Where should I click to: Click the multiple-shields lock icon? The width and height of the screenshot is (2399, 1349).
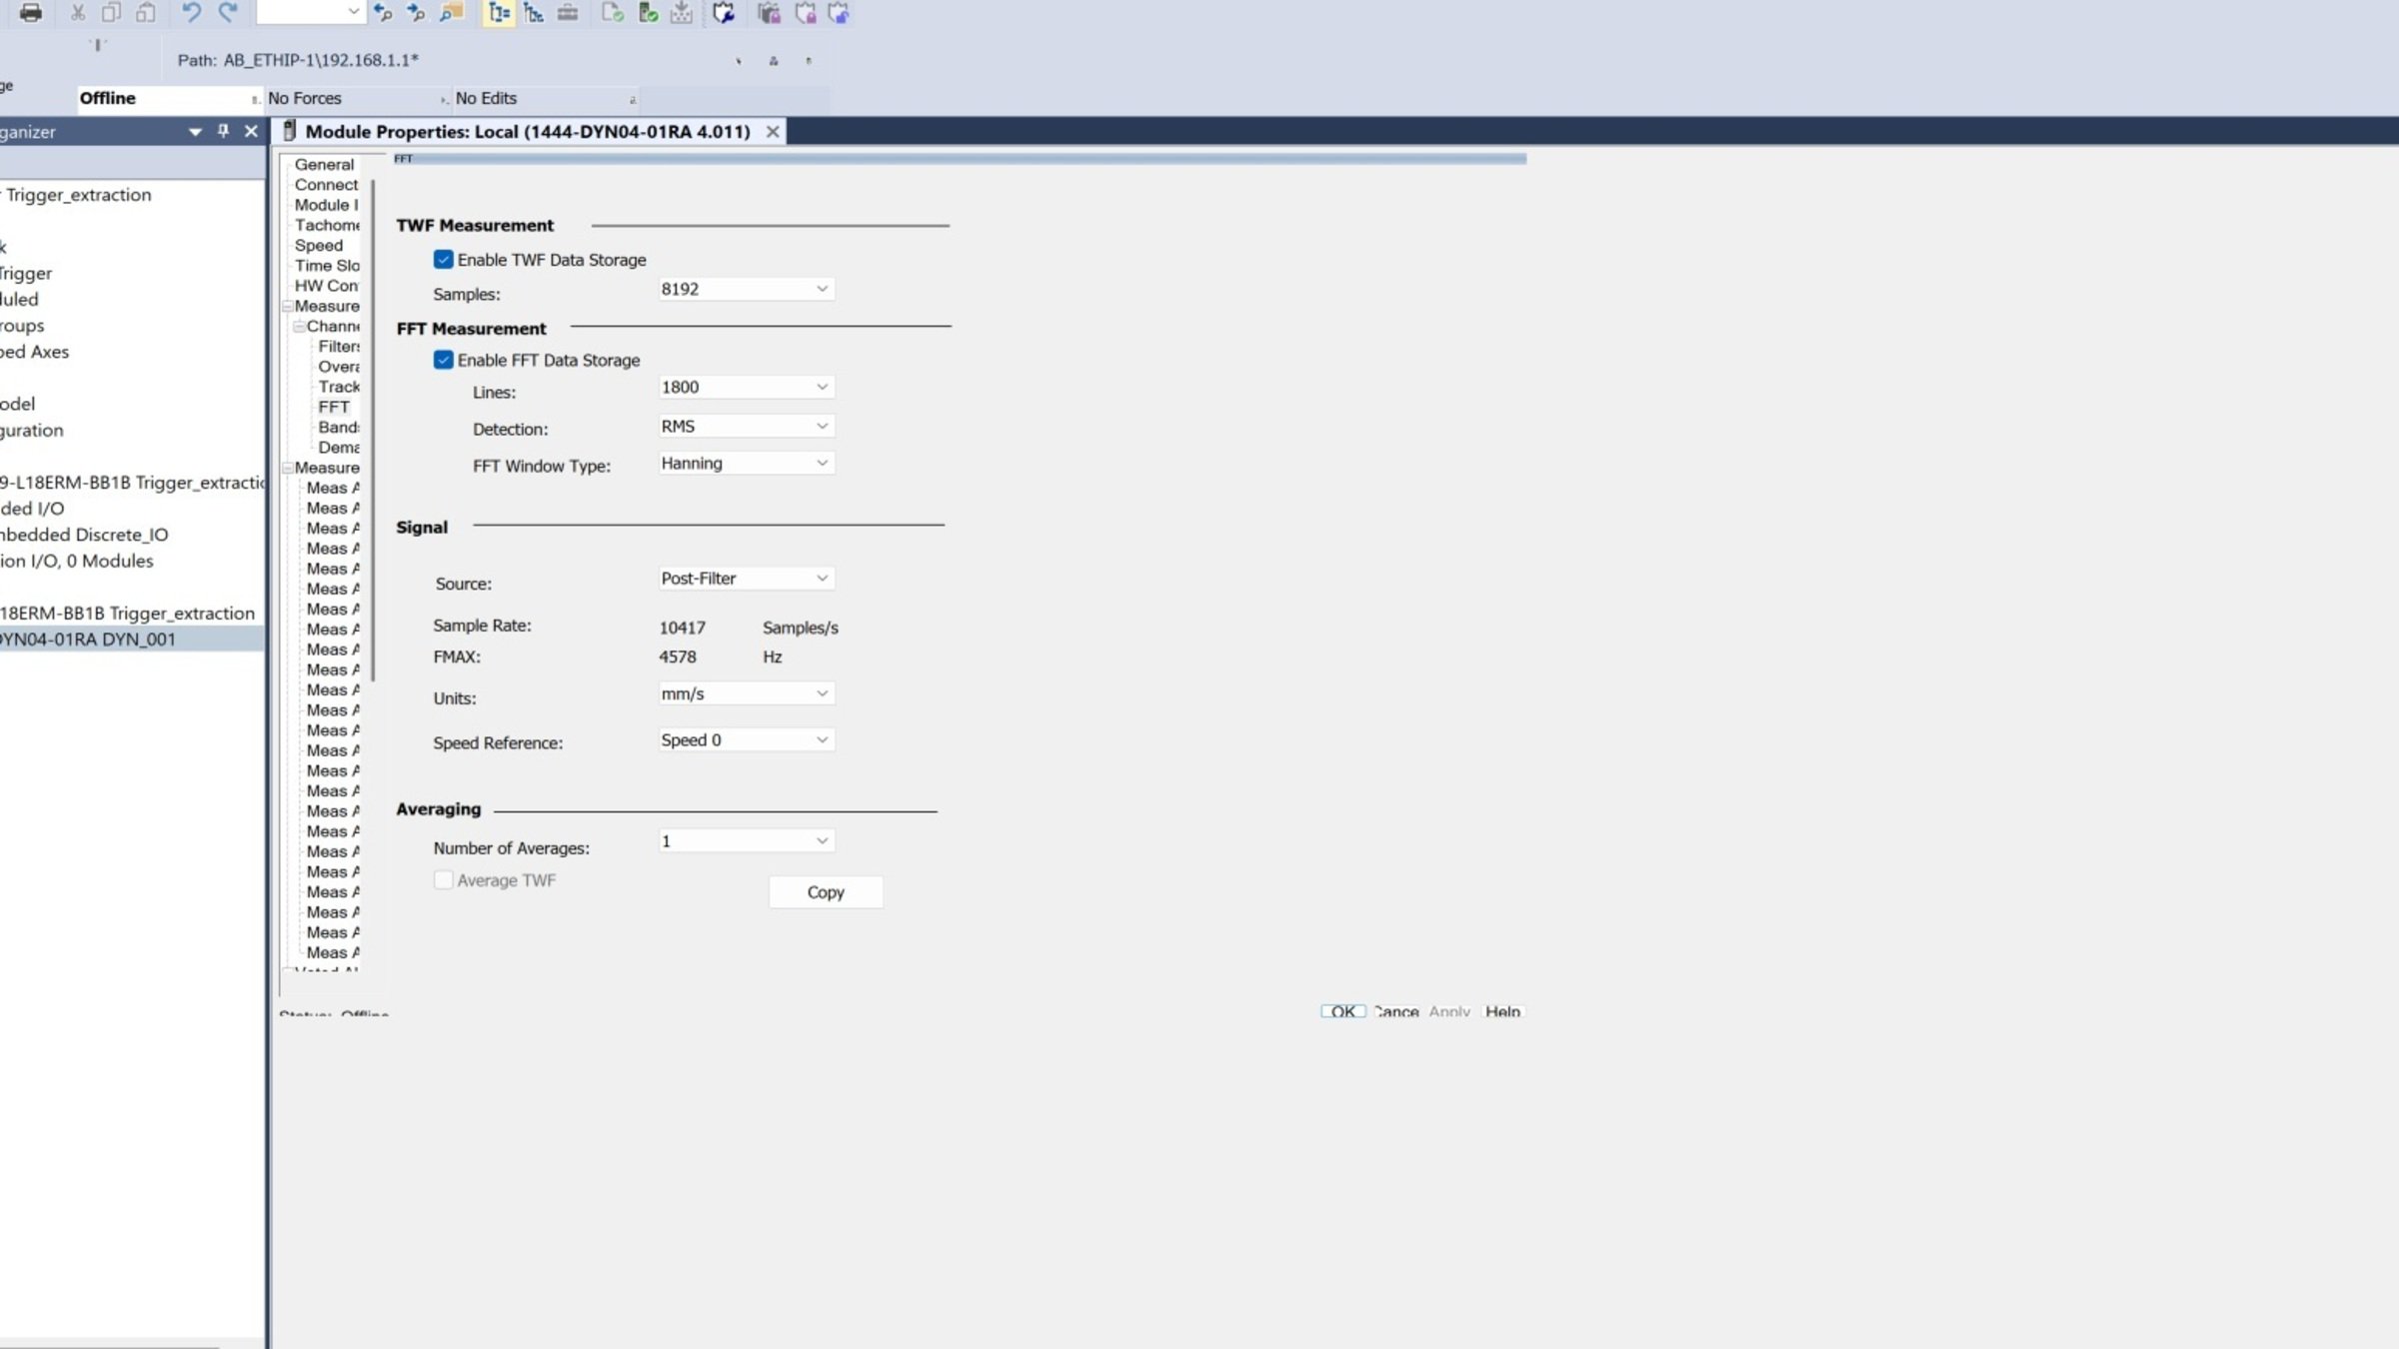pyautogui.click(x=769, y=13)
